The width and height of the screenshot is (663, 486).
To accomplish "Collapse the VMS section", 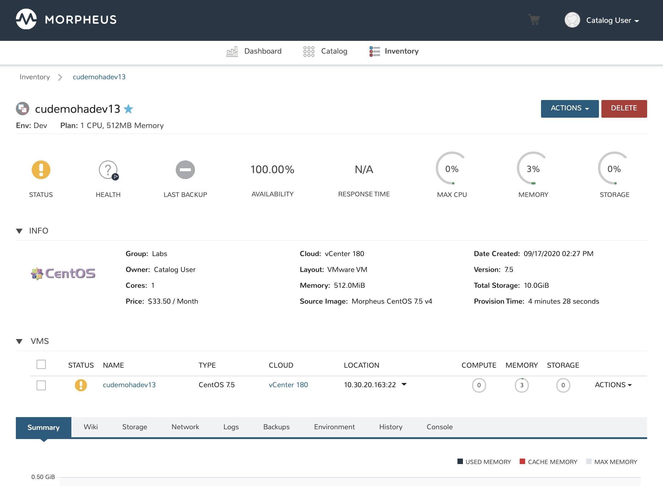I will click(x=19, y=341).
